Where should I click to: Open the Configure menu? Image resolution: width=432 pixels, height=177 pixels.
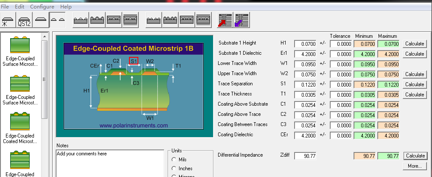point(42,7)
